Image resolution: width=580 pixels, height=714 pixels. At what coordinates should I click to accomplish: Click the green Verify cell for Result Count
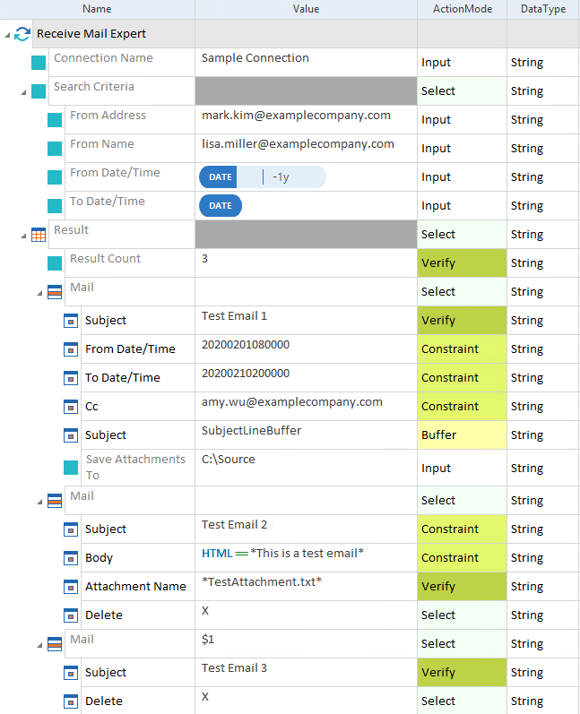pos(462,263)
